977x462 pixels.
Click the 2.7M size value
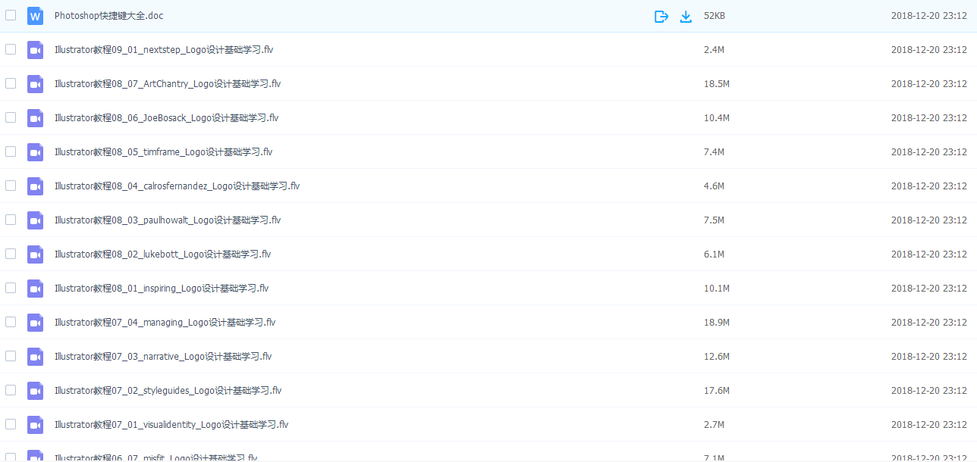[x=714, y=425]
